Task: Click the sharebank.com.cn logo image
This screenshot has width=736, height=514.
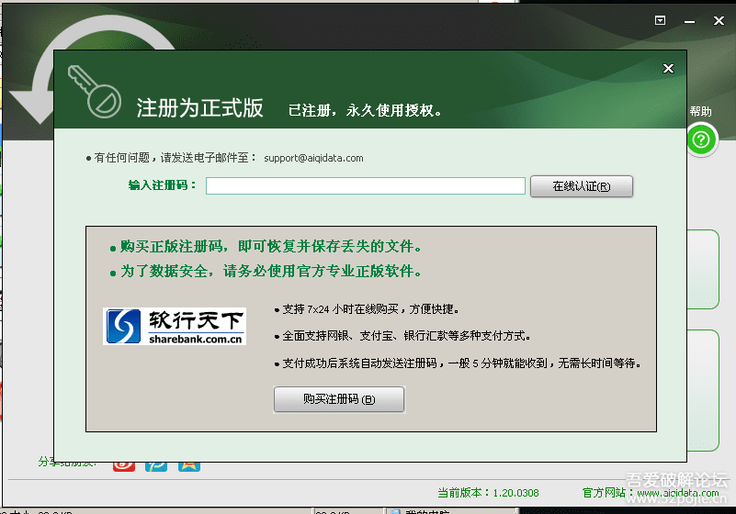Action: (175, 327)
